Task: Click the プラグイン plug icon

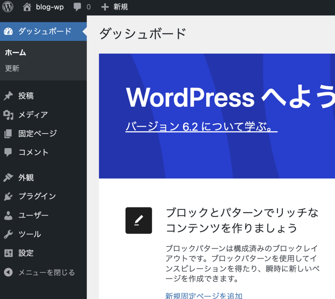Action: (8, 197)
